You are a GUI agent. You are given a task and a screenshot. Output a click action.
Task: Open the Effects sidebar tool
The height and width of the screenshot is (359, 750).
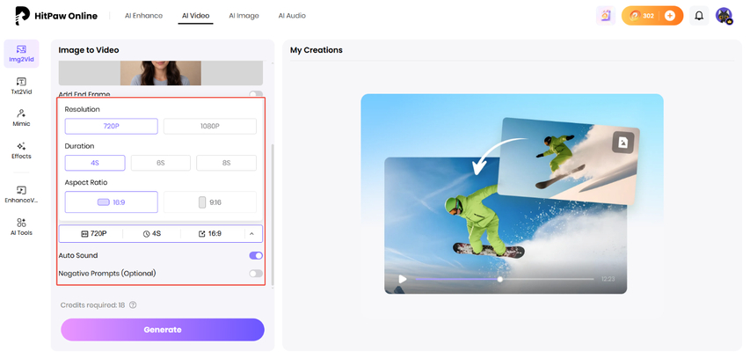21,150
